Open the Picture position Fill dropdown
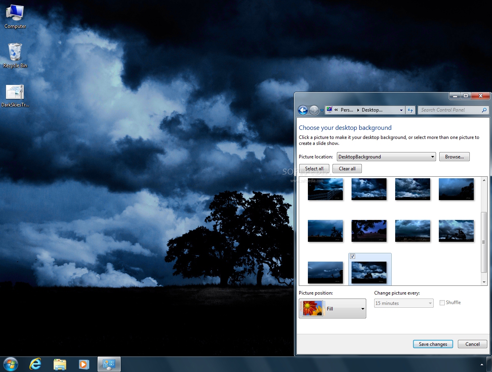 332,308
